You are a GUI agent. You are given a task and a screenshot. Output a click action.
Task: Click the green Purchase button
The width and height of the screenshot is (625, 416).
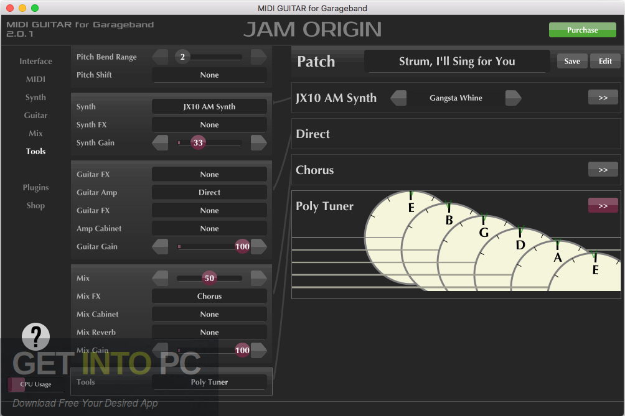coord(582,30)
